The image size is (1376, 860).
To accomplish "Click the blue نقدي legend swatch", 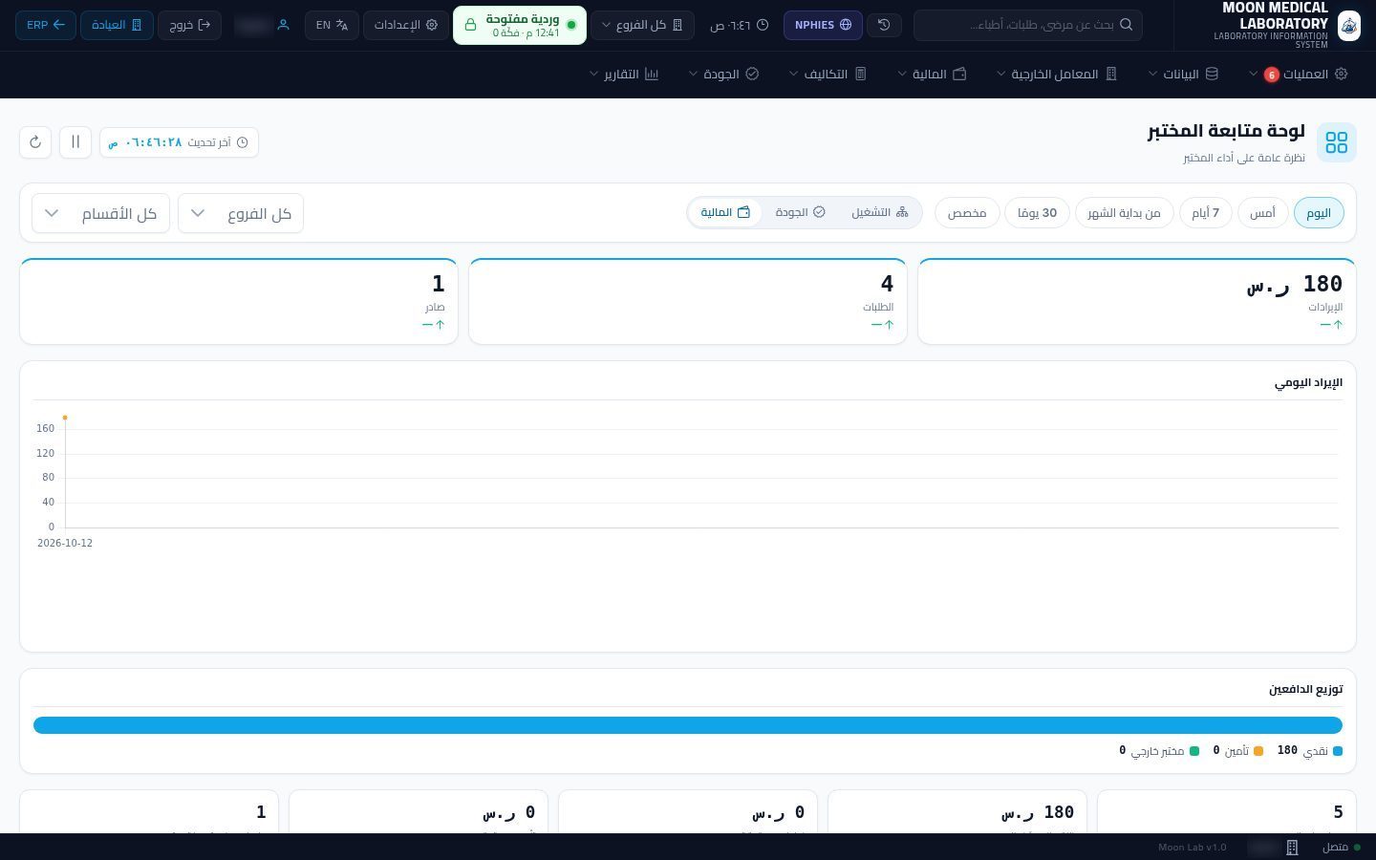I will point(1338,751).
